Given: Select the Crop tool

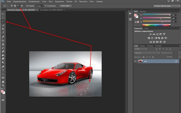Looking at the screenshot, I should (3, 29).
